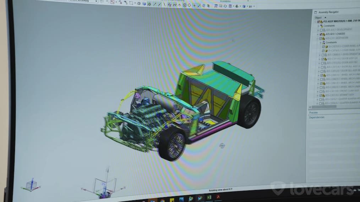Screen dimensions: 360x202
Task: Click the view triad cube at lower left
Action: [31, 185]
